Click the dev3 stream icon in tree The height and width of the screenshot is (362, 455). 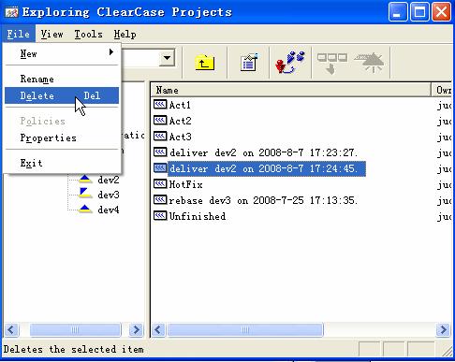[x=85, y=194]
